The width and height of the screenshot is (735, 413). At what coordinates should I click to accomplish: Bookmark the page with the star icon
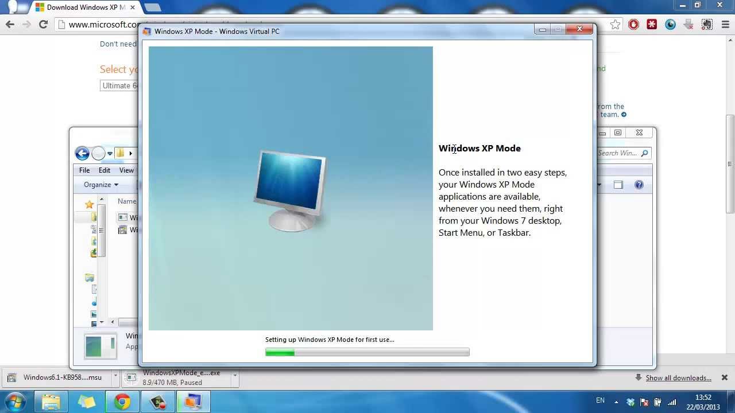[x=615, y=25]
